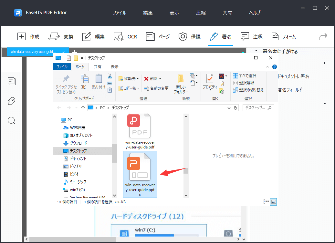Open the search panel magnifier icon

click(x=12, y=120)
